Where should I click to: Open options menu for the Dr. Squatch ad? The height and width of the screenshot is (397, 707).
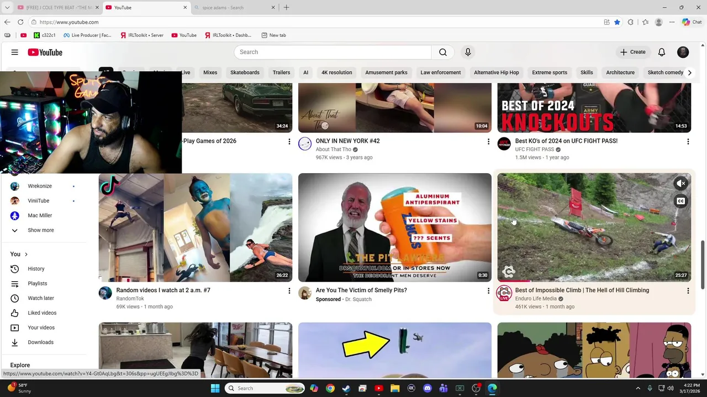click(x=488, y=291)
